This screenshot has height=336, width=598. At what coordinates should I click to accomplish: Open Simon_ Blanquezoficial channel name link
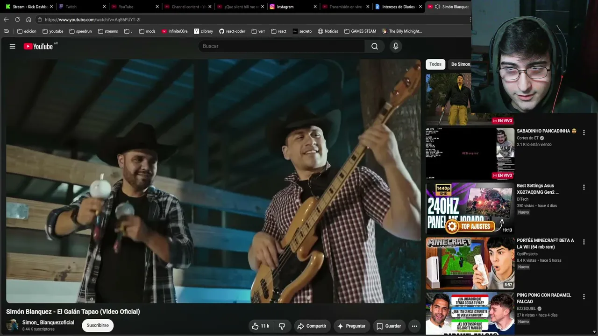click(48, 322)
